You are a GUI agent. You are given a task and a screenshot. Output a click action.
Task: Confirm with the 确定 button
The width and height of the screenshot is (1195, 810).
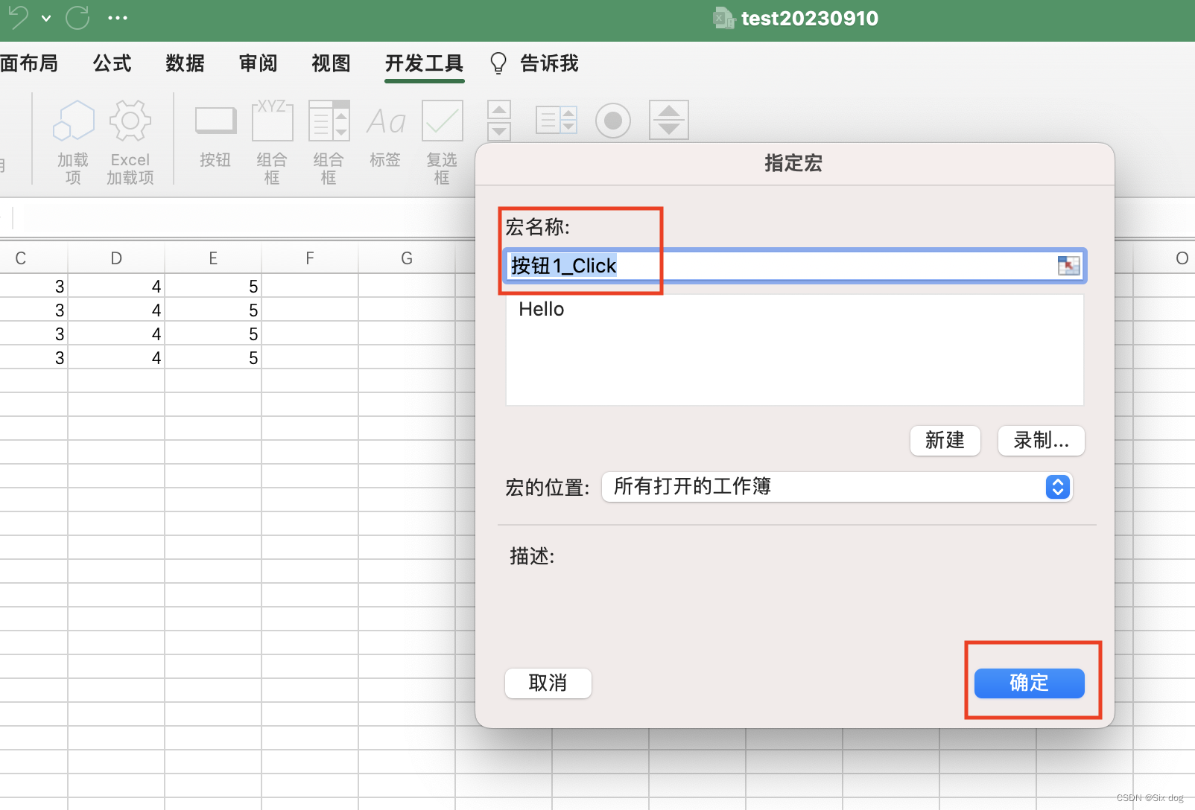point(1030,683)
